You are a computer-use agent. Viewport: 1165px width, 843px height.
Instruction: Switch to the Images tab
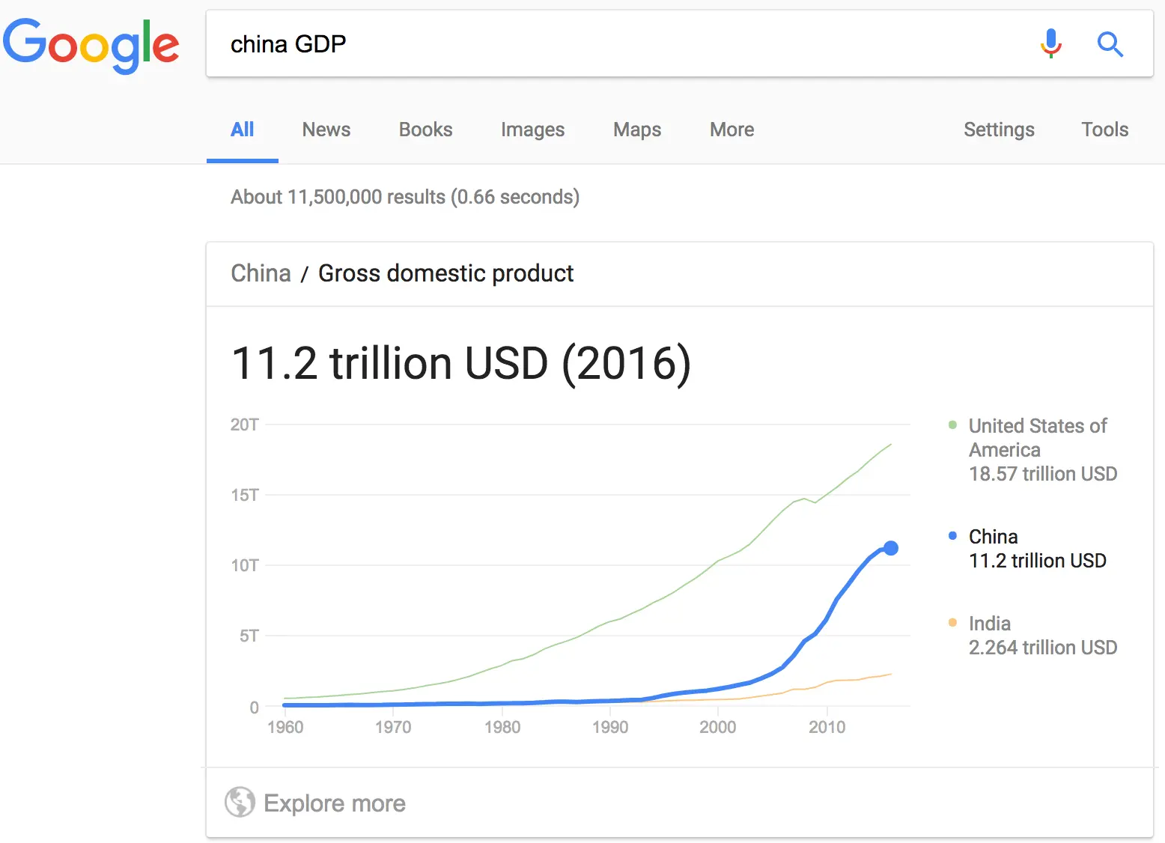pos(532,130)
